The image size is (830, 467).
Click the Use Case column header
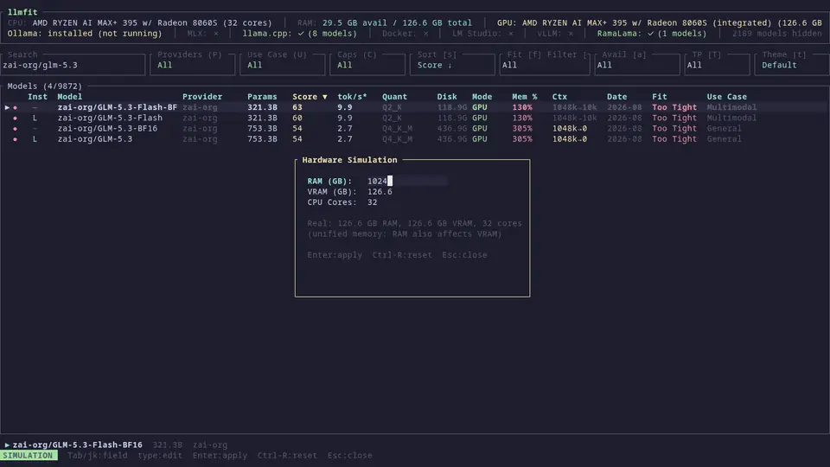pyautogui.click(x=727, y=97)
